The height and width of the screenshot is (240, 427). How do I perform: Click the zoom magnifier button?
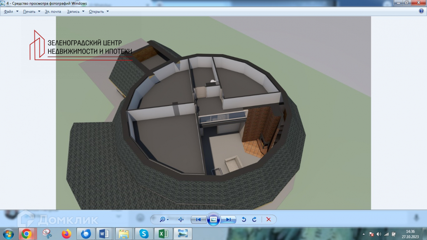(x=163, y=219)
